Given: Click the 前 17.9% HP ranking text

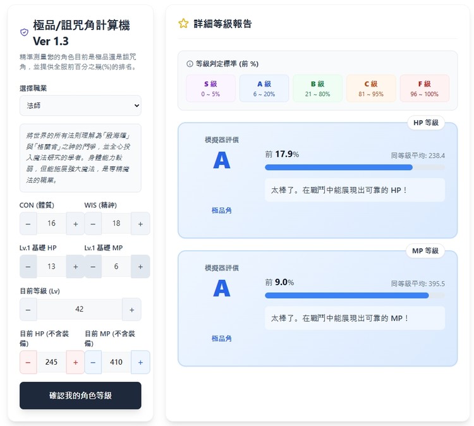Looking at the screenshot, I should point(282,154).
